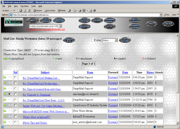Tick checkbox for Mailing List message
This screenshot has height=129, width=180.
[15, 78]
